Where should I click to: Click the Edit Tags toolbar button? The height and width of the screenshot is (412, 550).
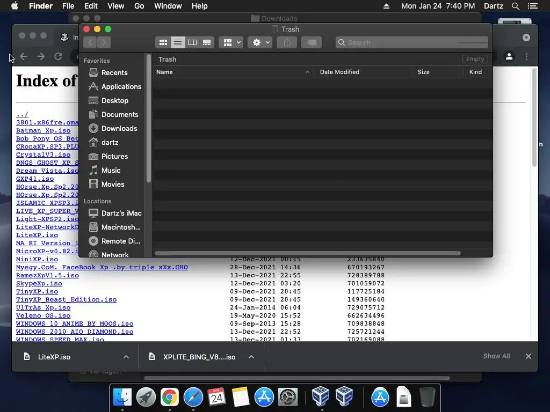tap(312, 42)
